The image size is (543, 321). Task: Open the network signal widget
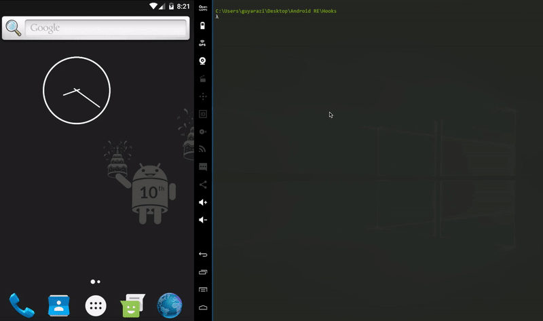click(202, 149)
